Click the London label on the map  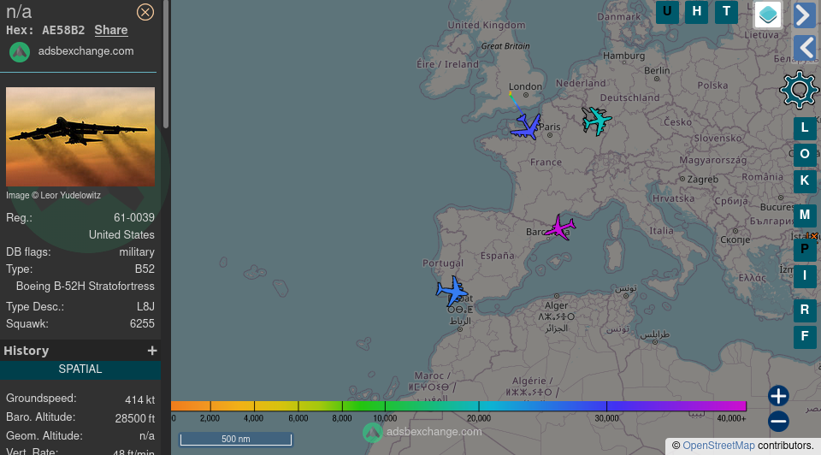coord(525,86)
